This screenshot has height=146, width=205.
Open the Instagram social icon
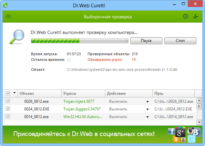(x=190, y=131)
